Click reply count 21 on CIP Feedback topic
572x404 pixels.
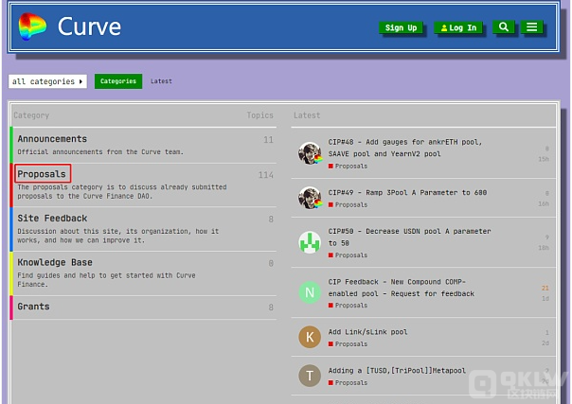[545, 288]
